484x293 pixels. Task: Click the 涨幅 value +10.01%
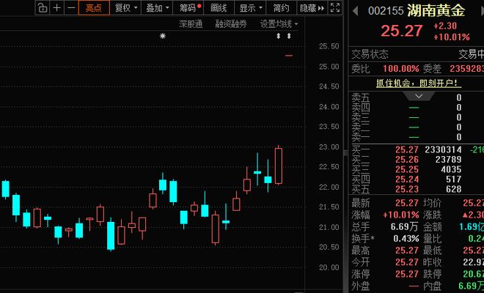point(401,215)
